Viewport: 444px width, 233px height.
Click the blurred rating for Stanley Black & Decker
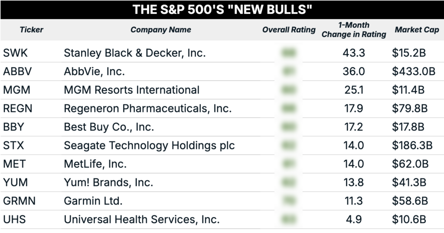click(288, 53)
